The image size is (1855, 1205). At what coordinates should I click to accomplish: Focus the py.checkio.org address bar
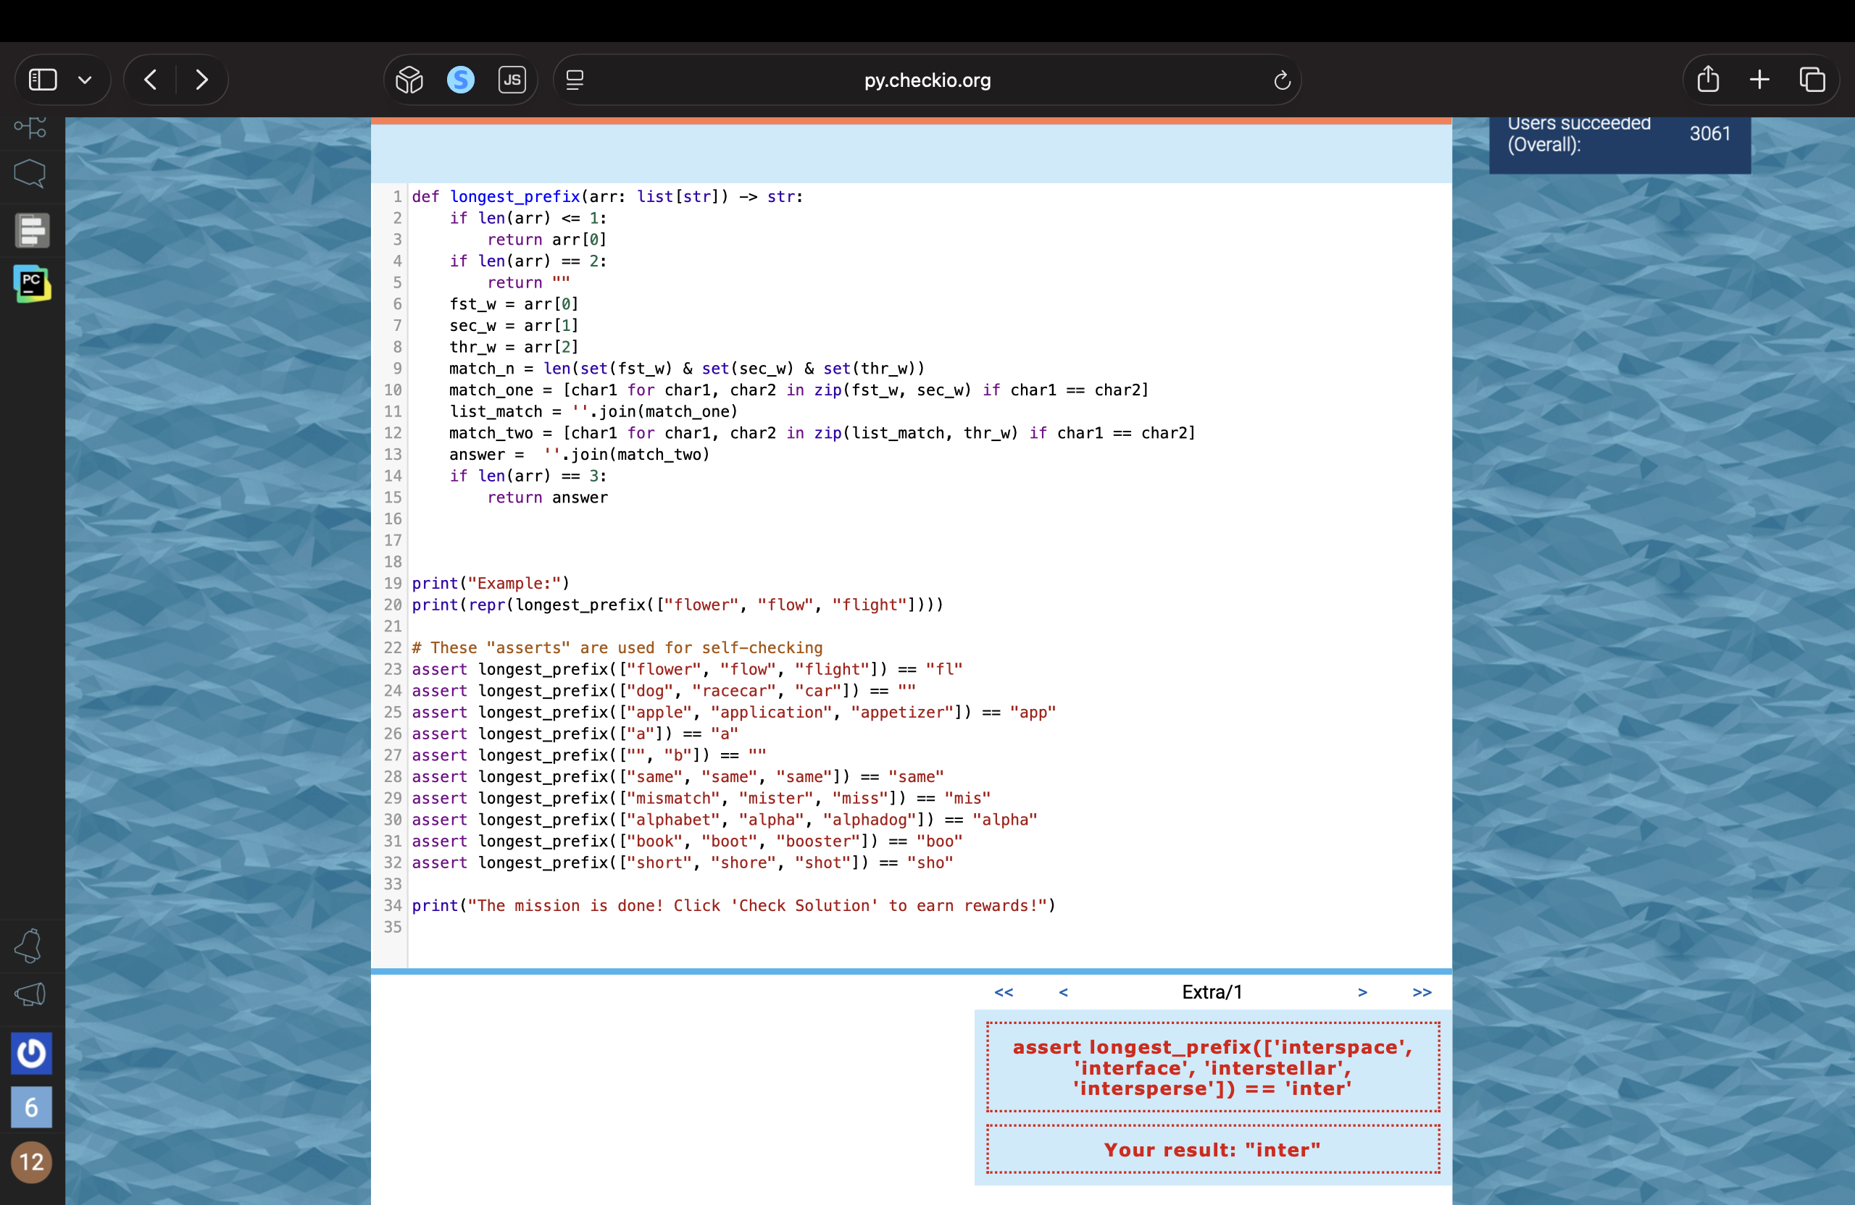927,80
